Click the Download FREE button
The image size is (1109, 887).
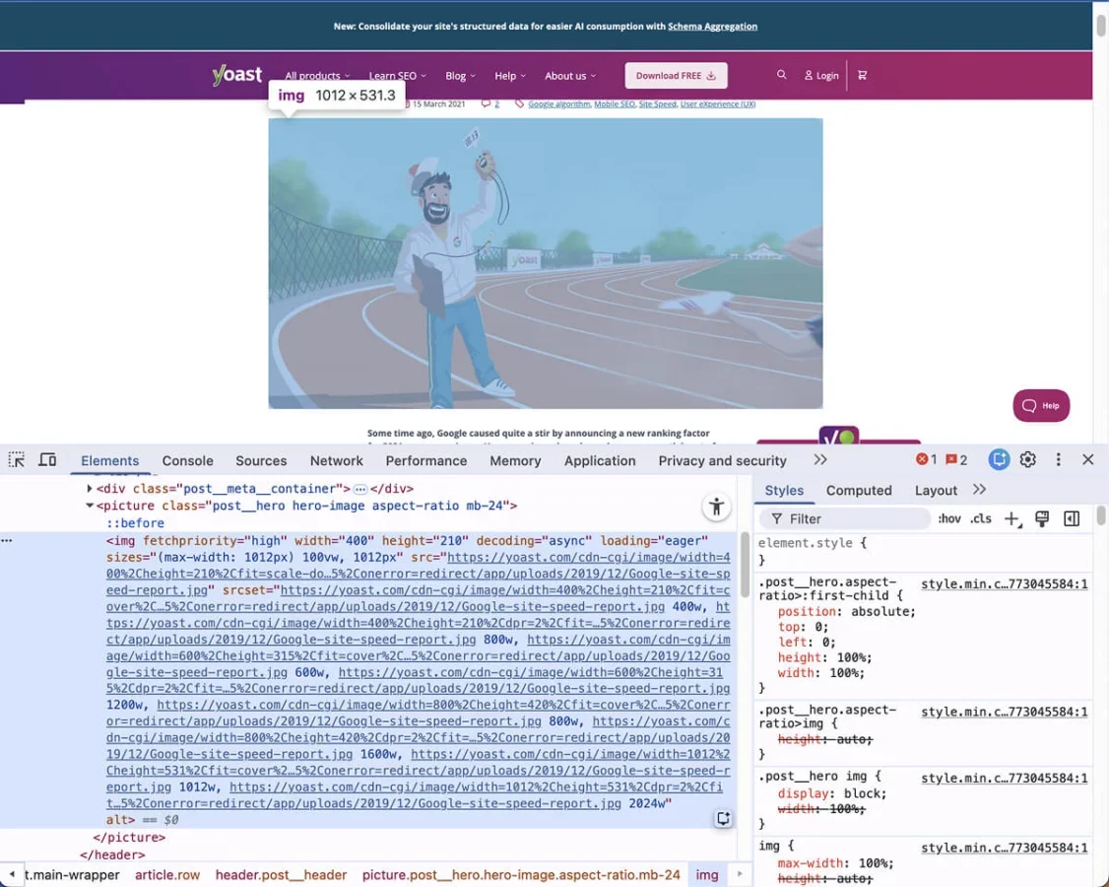pyautogui.click(x=676, y=75)
